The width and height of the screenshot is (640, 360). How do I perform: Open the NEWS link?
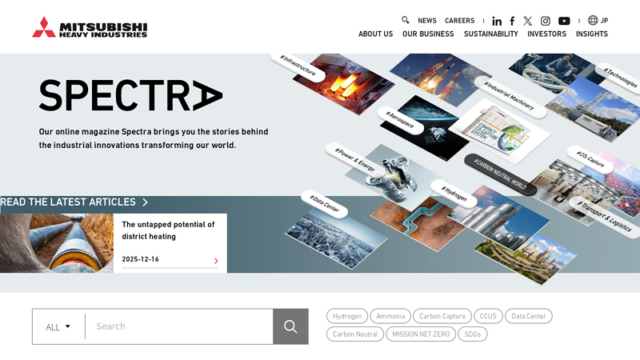427,21
